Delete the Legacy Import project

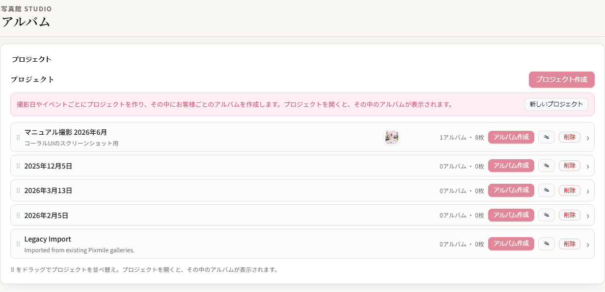coord(570,244)
